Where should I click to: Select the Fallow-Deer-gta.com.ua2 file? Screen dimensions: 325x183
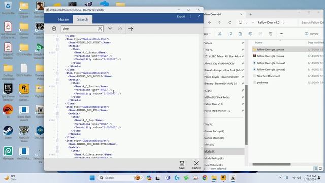[271, 69]
